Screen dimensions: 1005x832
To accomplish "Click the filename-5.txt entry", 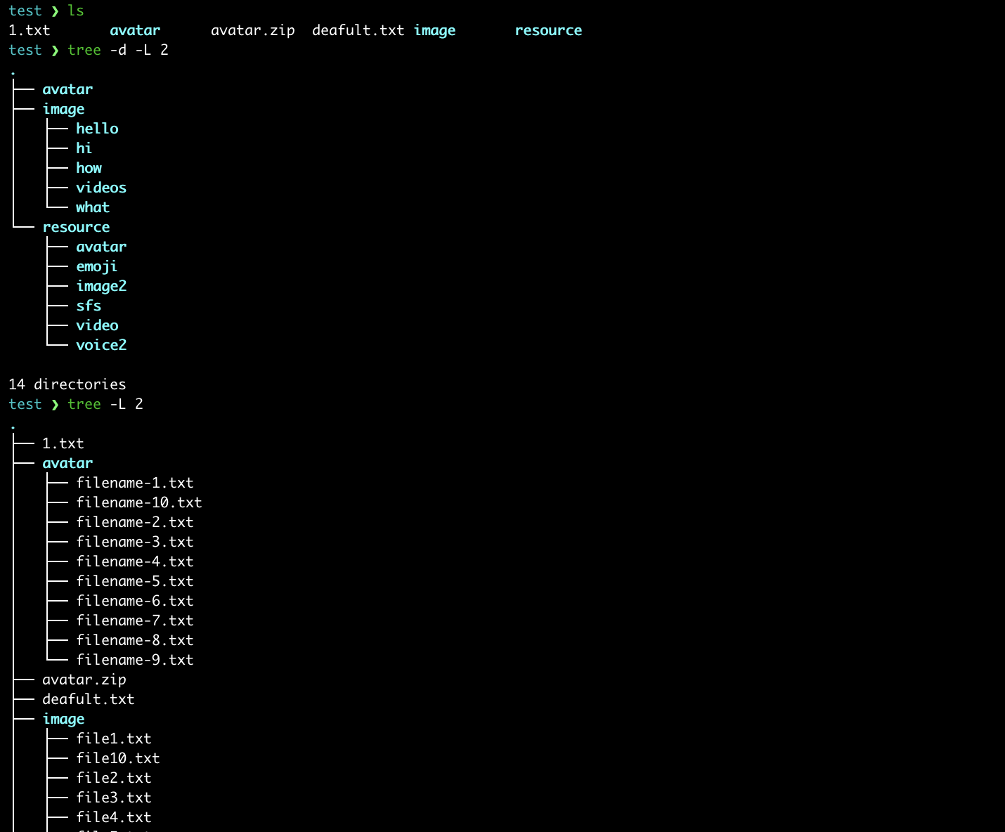I will [134, 581].
